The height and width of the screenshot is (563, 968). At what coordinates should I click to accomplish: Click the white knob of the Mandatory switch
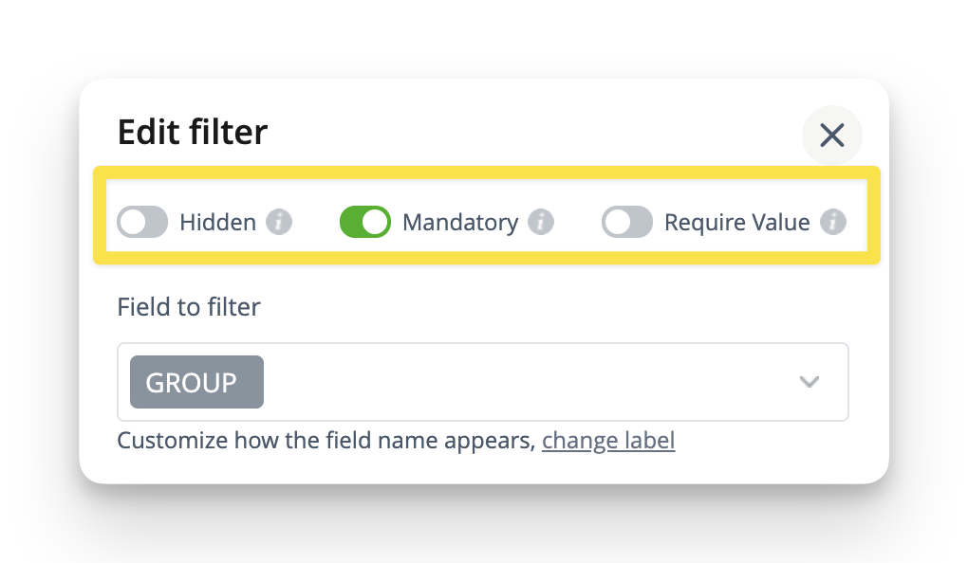tap(376, 223)
